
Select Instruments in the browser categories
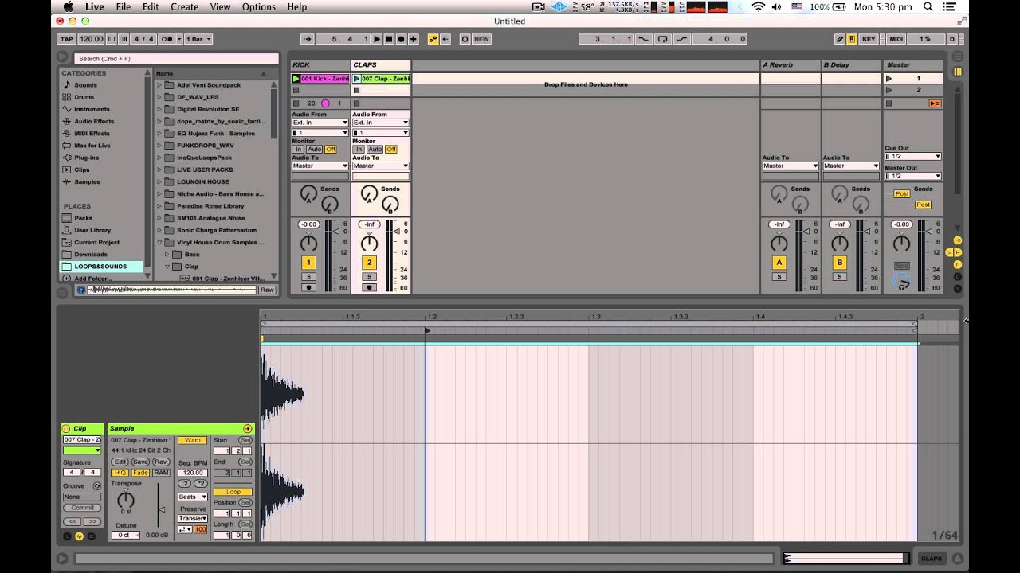[x=92, y=109]
